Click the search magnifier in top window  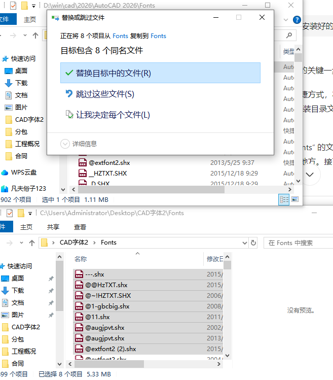point(289,36)
